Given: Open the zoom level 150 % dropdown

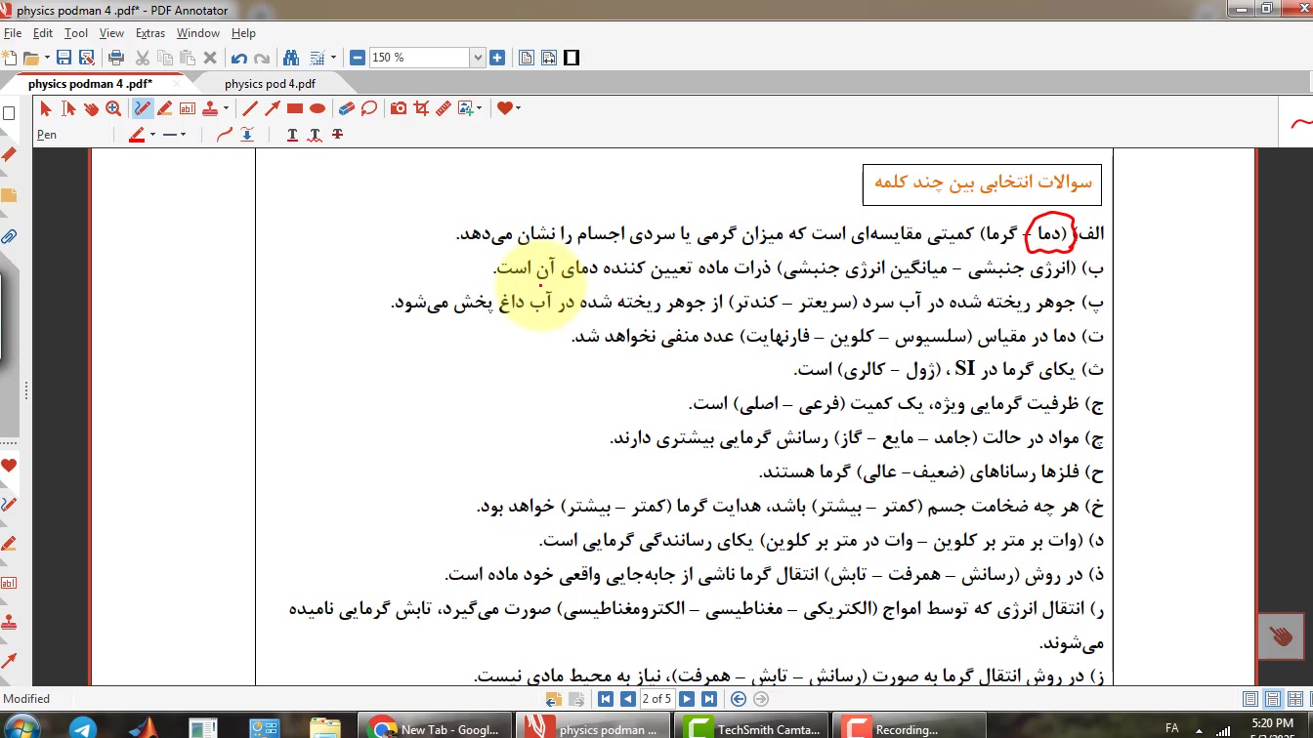Looking at the screenshot, I should tap(478, 58).
